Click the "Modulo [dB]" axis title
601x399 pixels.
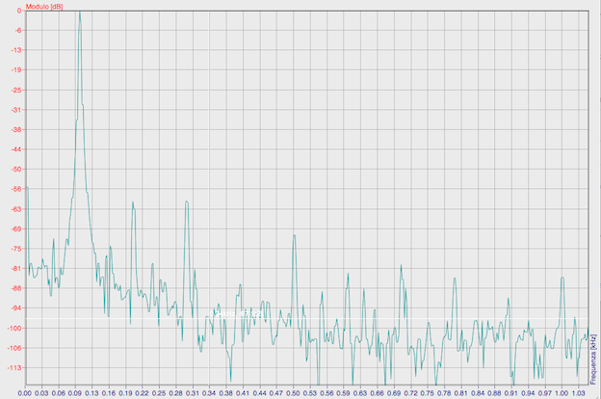44,7
